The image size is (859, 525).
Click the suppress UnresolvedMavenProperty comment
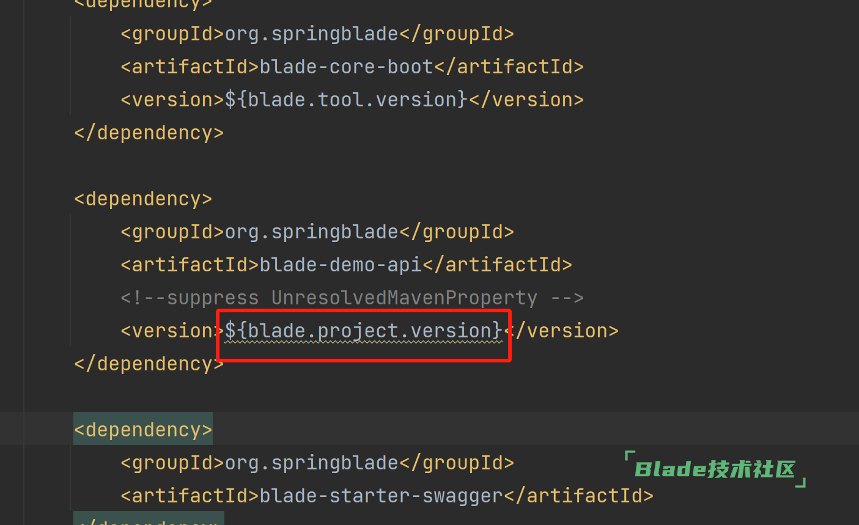(x=352, y=298)
